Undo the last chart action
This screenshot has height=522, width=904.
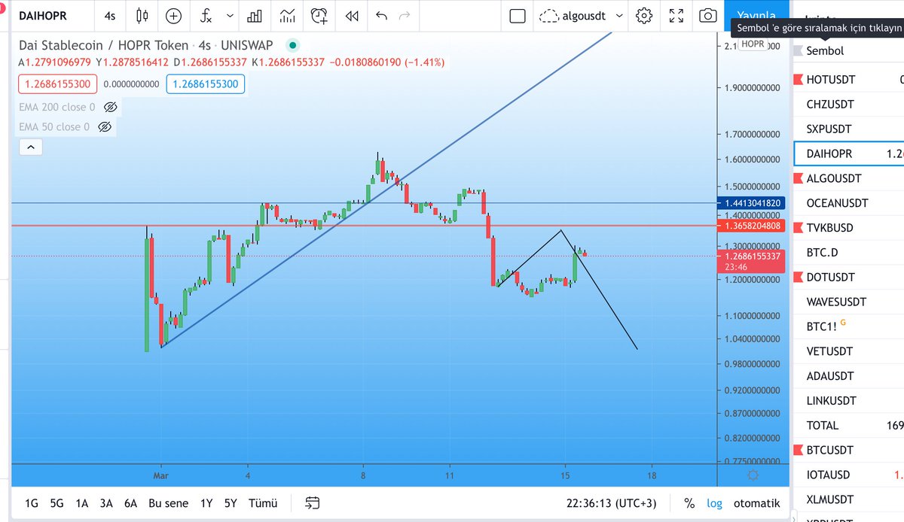[381, 16]
